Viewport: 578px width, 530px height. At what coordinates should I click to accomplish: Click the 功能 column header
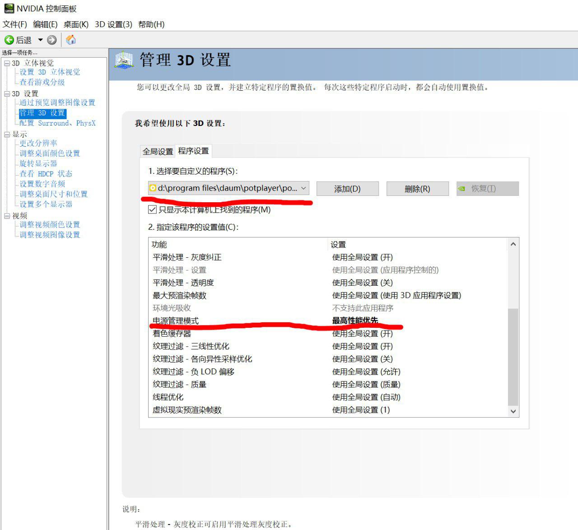pos(238,244)
